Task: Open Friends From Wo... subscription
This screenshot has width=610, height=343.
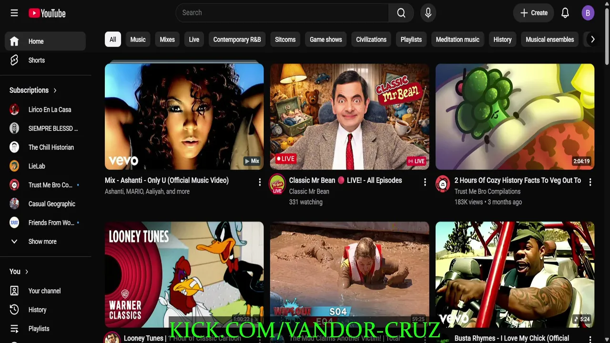Action: pos(45,222)
